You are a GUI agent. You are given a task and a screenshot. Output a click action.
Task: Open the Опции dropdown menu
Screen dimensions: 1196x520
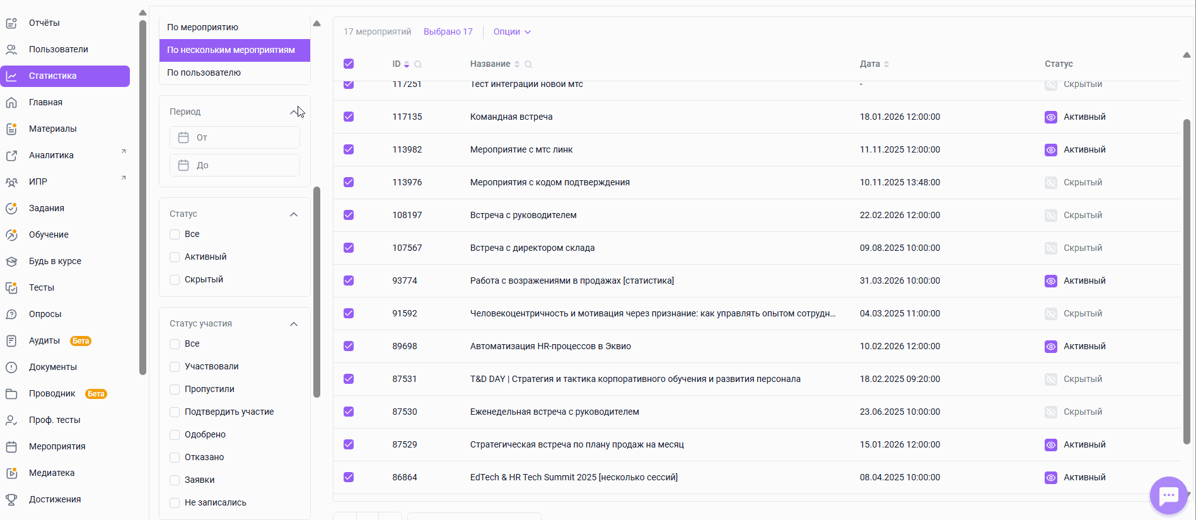(512, 32)
